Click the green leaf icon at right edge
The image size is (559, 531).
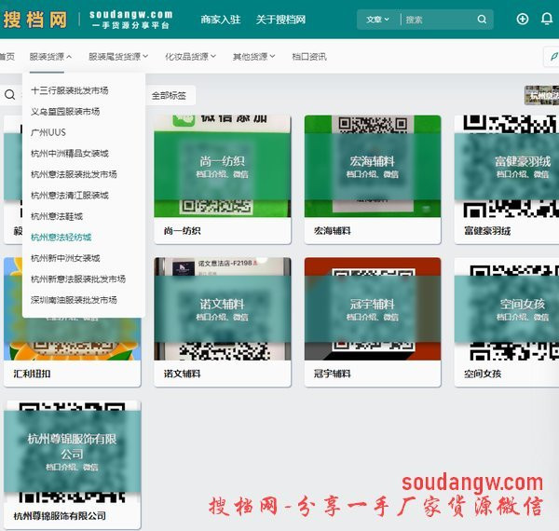click(552, 57)
